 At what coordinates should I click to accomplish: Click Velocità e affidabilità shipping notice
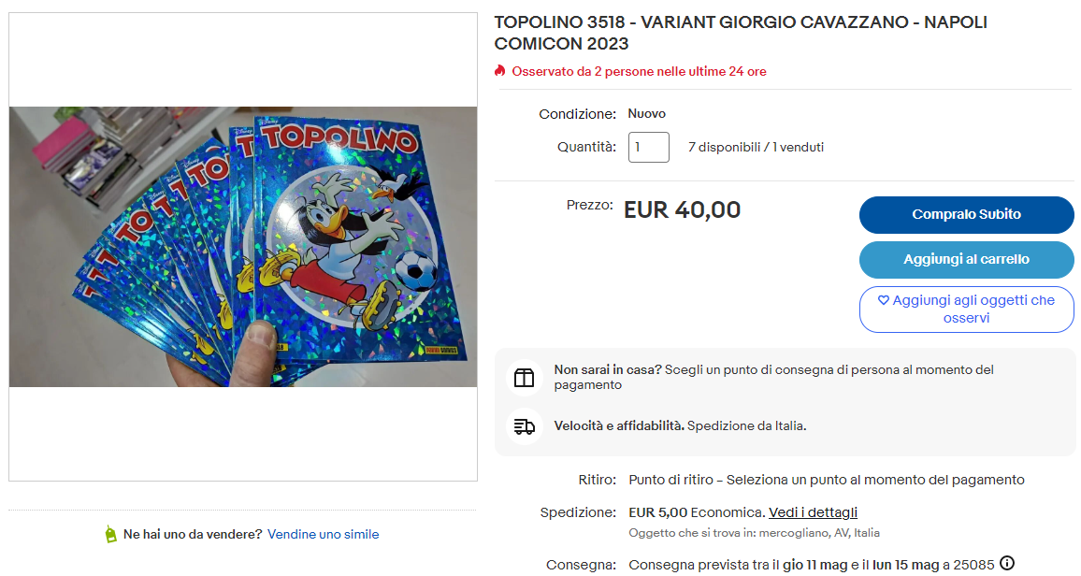tap(680, 425)
